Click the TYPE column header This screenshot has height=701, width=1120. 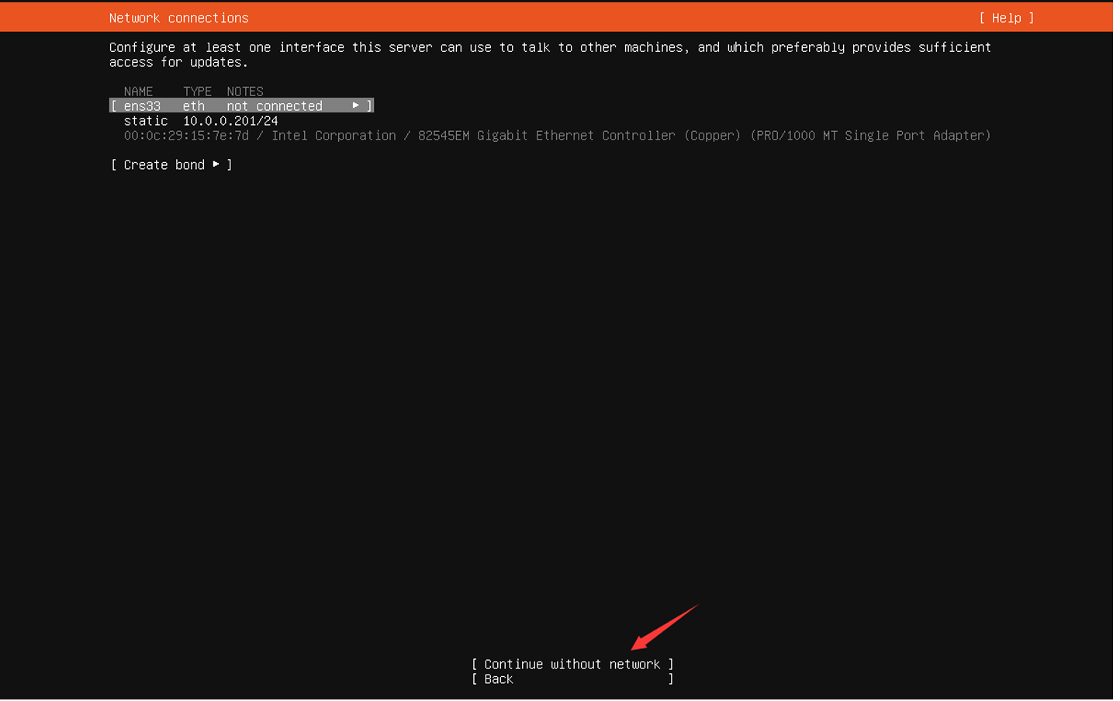coord(197,92)
